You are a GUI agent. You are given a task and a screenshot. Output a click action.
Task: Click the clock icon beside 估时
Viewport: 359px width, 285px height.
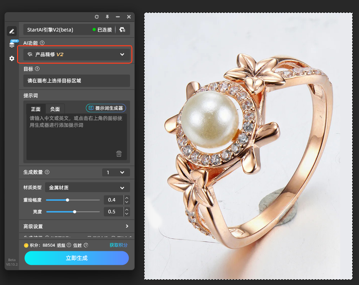tap(86, 245)
